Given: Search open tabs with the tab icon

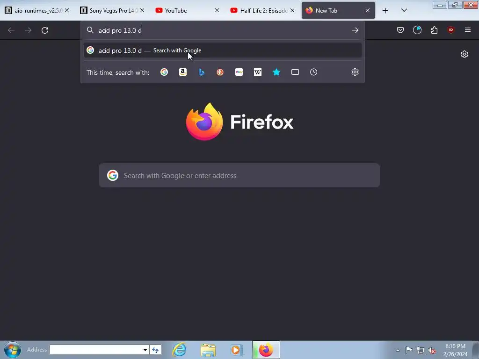Looking at the screenshot, I should (295, 72).
